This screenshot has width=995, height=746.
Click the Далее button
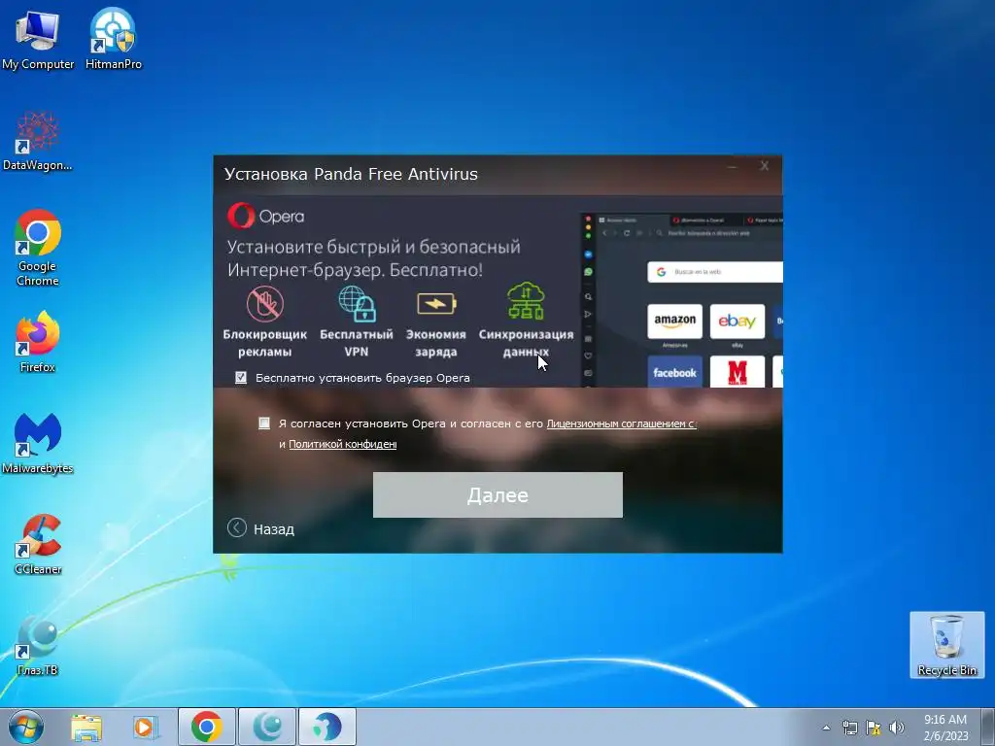click(497, 494)
